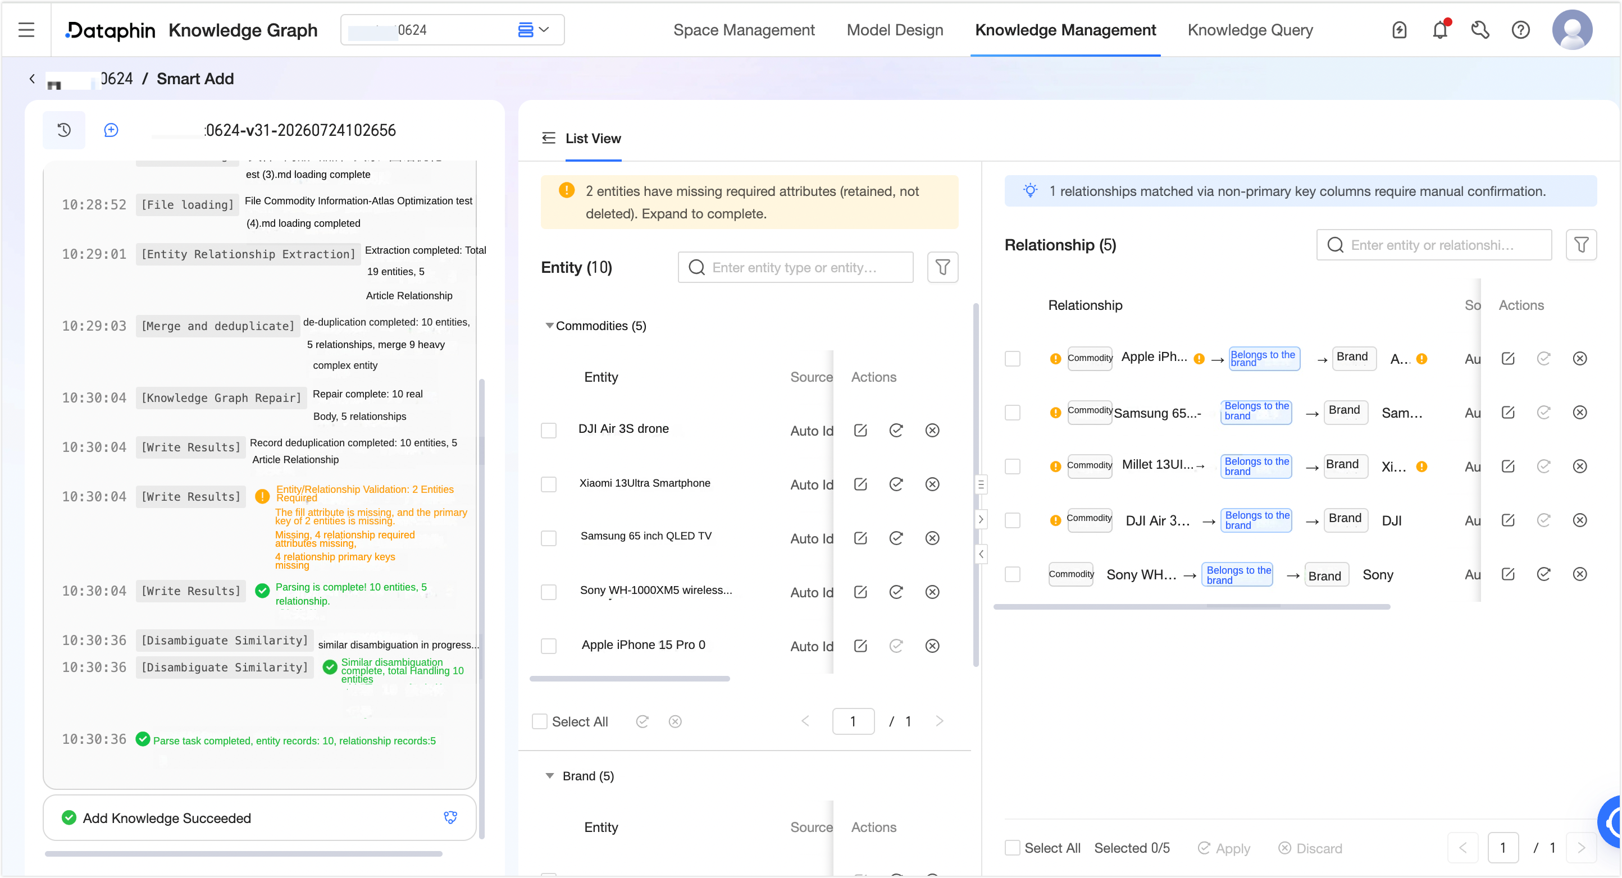
Task: Edit the DJI Air 3S drone entity
Action: point(861,431)
